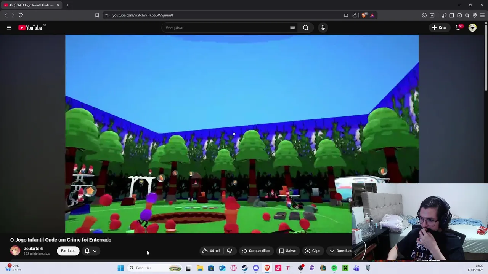This screenshot has width=488, height=274.
Task: Open File Explorer from the taskbar
Action: coord(200,268)
